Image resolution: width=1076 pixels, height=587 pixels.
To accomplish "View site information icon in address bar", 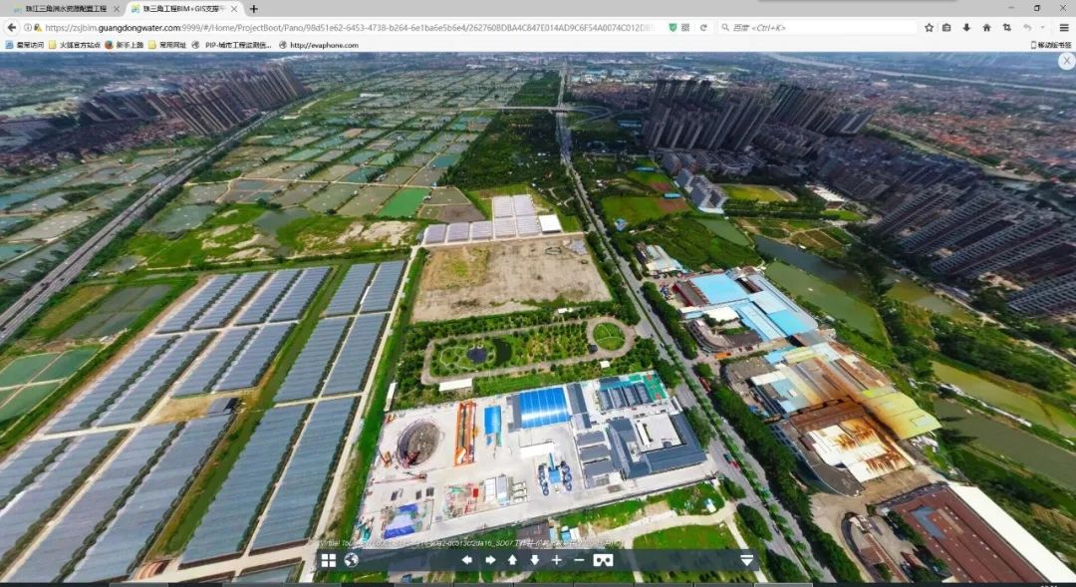I will click(x=28, y=28).
